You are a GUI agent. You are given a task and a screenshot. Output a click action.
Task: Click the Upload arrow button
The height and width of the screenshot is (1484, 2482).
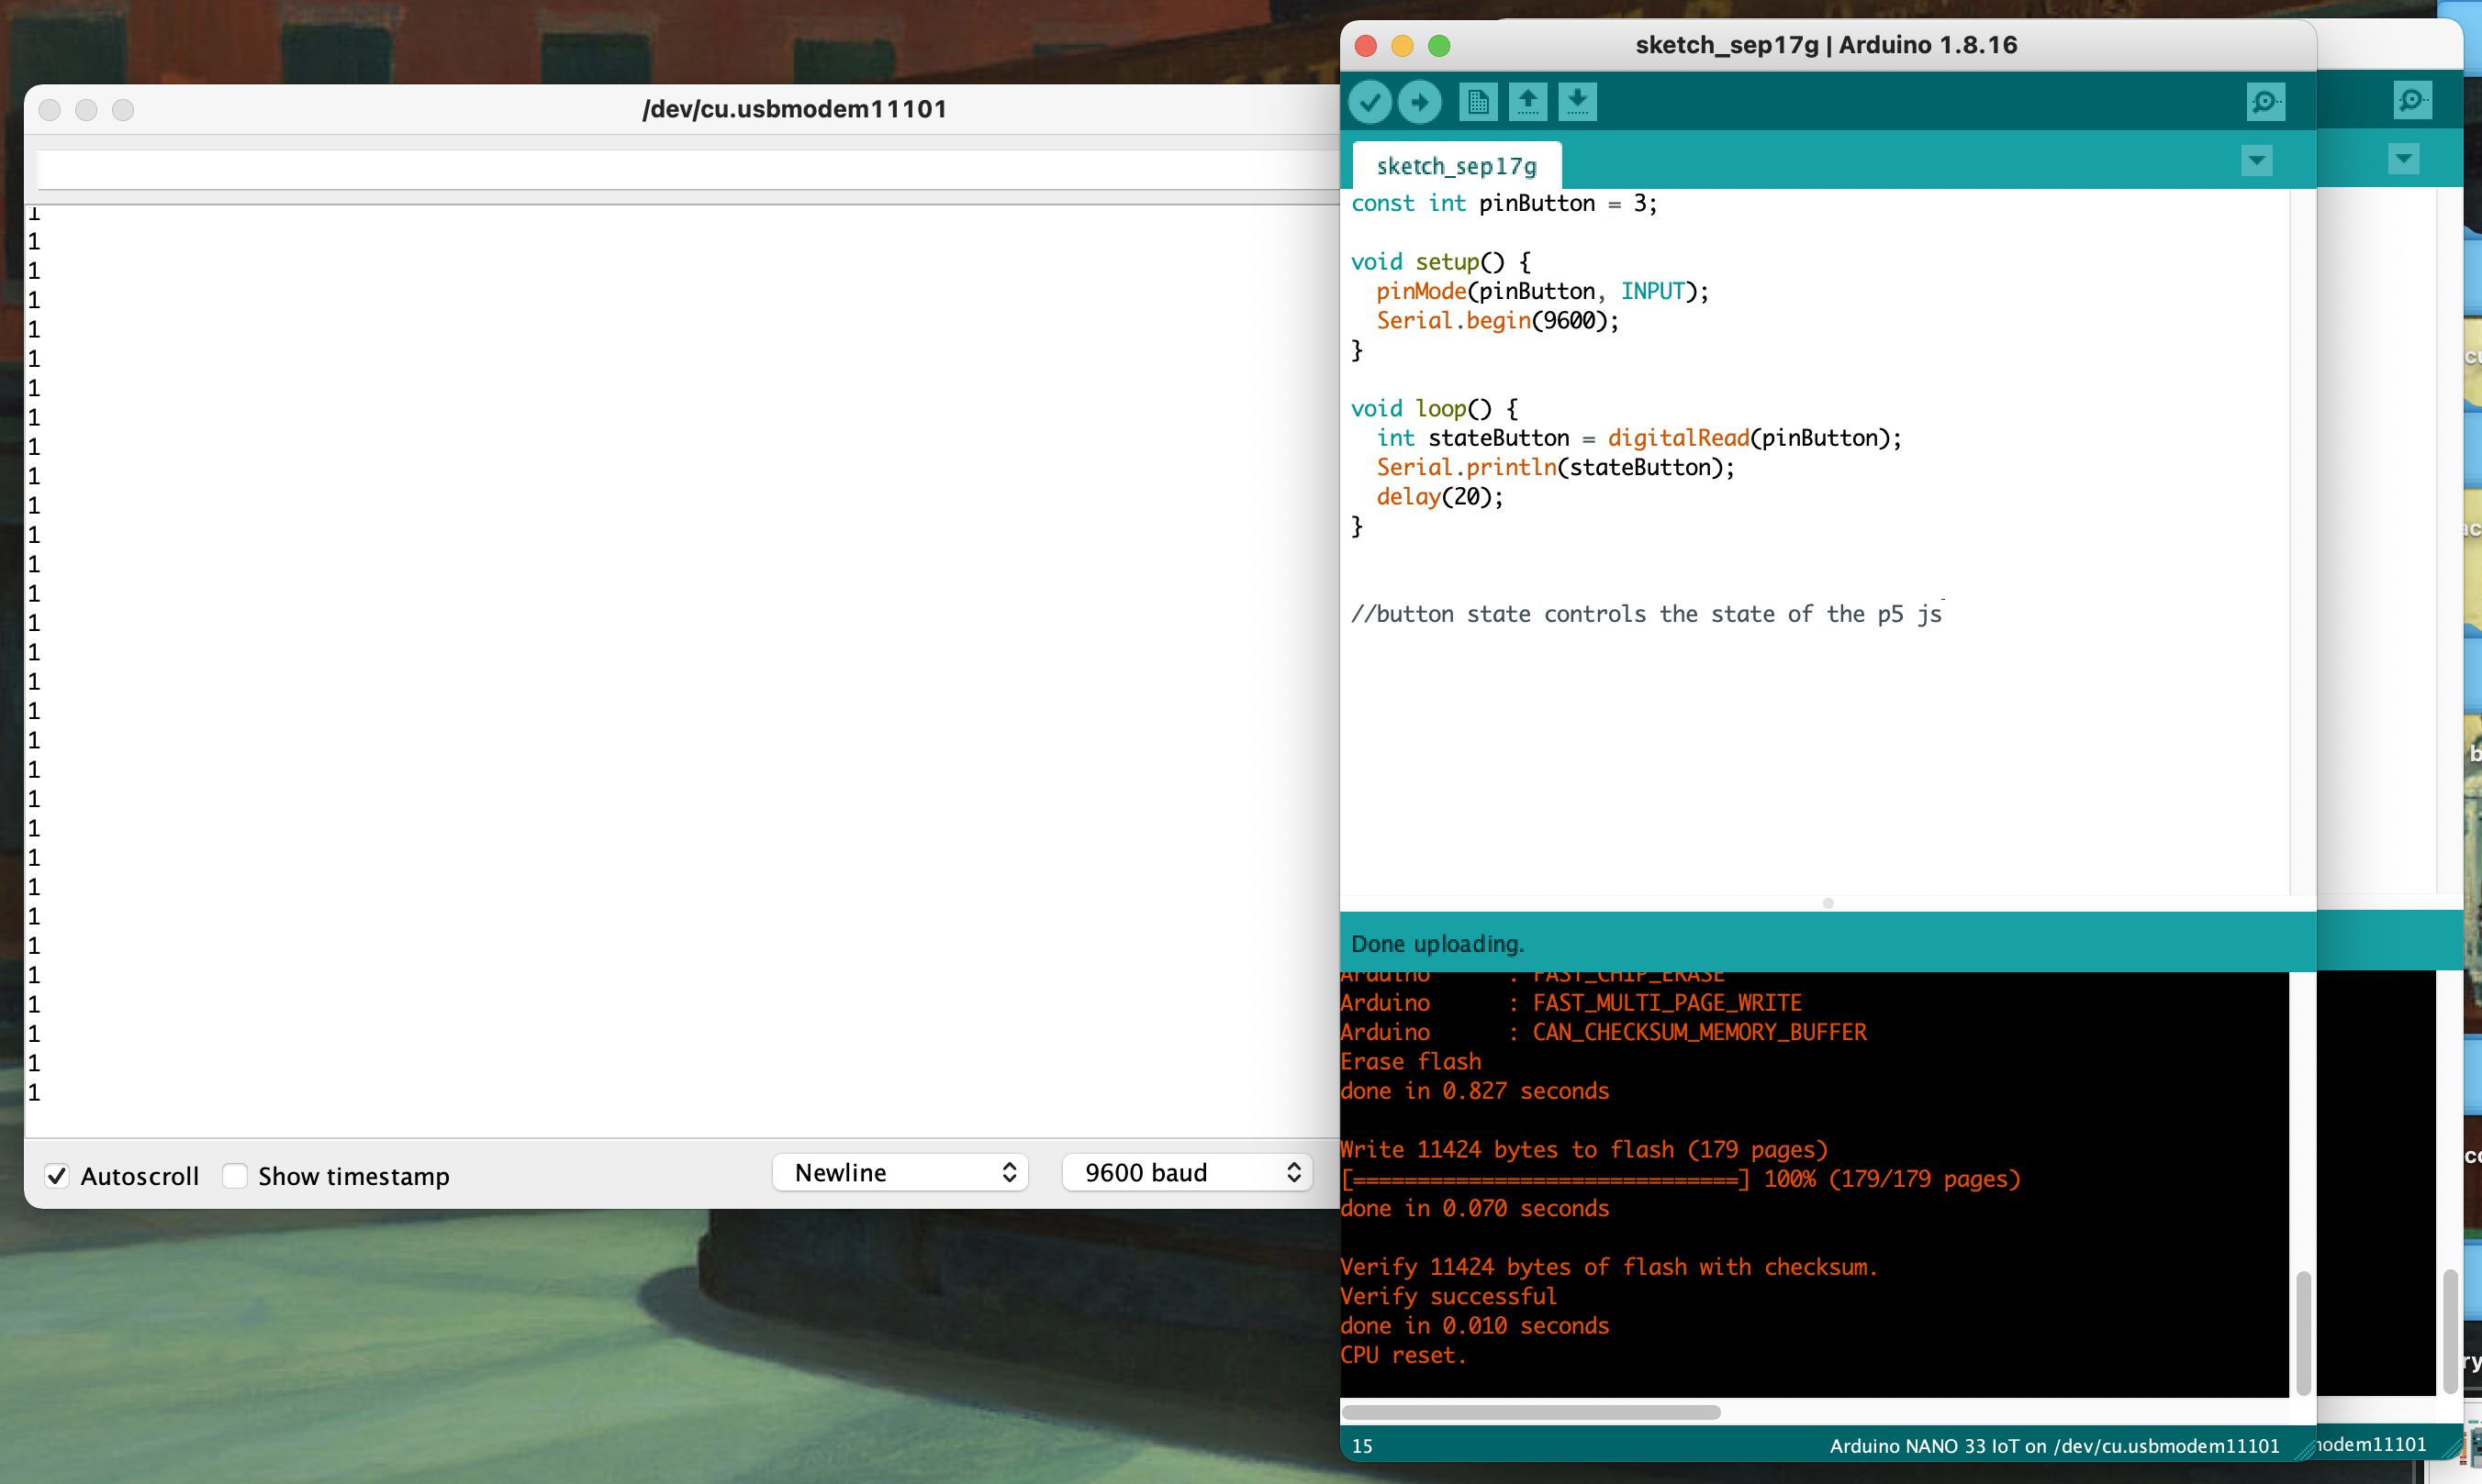1419,102
